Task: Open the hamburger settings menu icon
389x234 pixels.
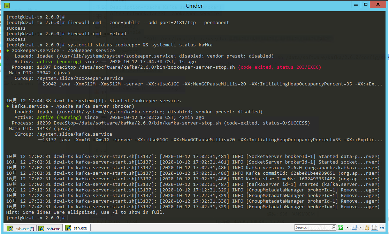Action: pyautogui.click(x=382, y=227)
